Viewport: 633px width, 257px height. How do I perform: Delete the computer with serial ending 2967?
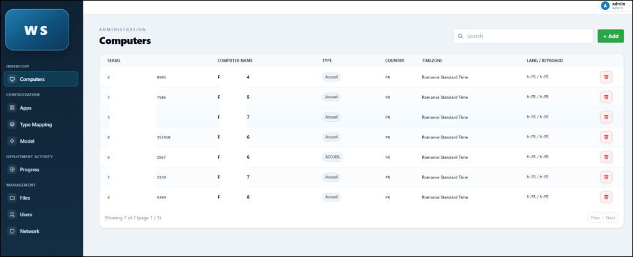(606, 157)
